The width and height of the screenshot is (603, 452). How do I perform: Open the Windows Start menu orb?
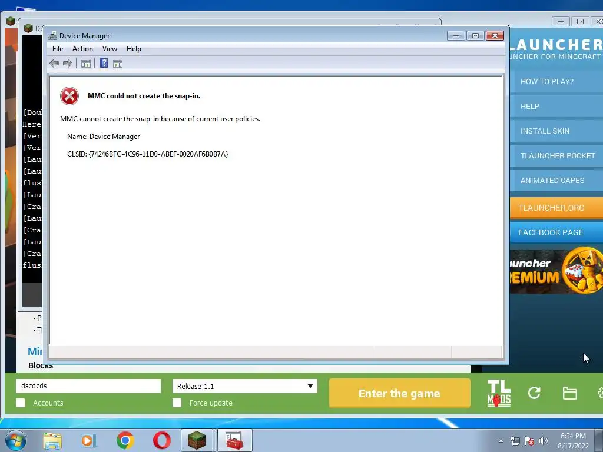pos(16,440)
